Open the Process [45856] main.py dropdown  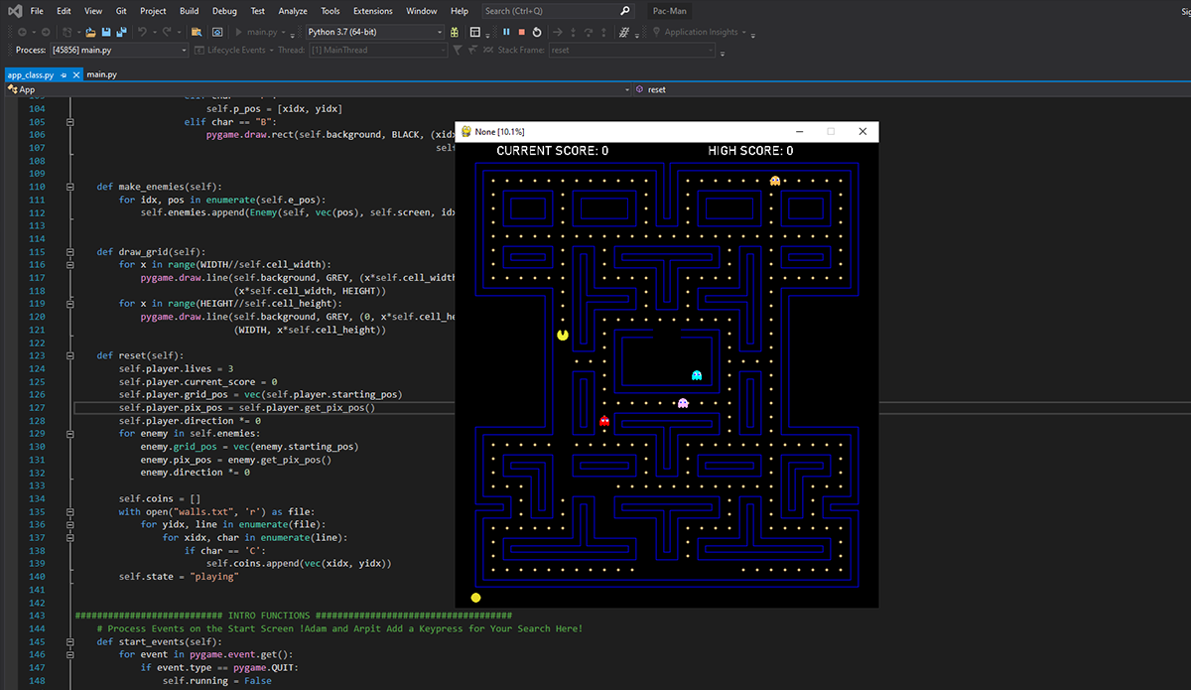tap(119, 50)
